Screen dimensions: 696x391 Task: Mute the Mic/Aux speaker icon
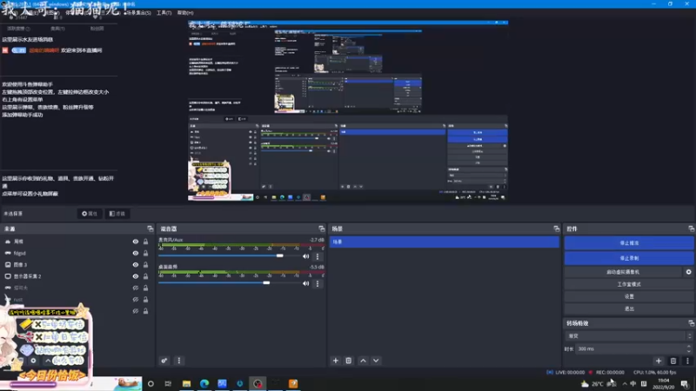point(306,256)
